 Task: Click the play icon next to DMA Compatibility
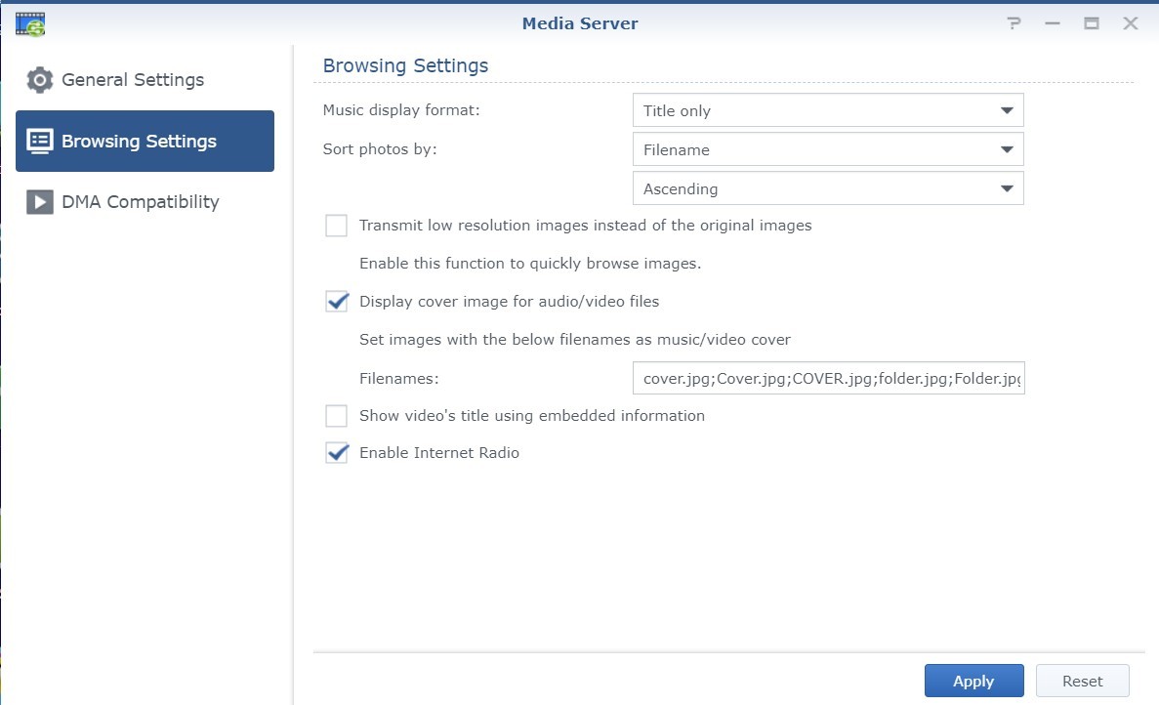point(38,202)
